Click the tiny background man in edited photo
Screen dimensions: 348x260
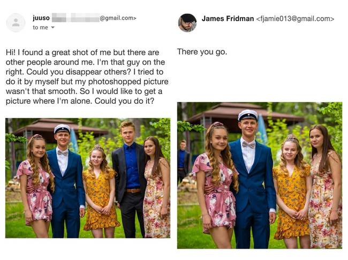(183, 161)
